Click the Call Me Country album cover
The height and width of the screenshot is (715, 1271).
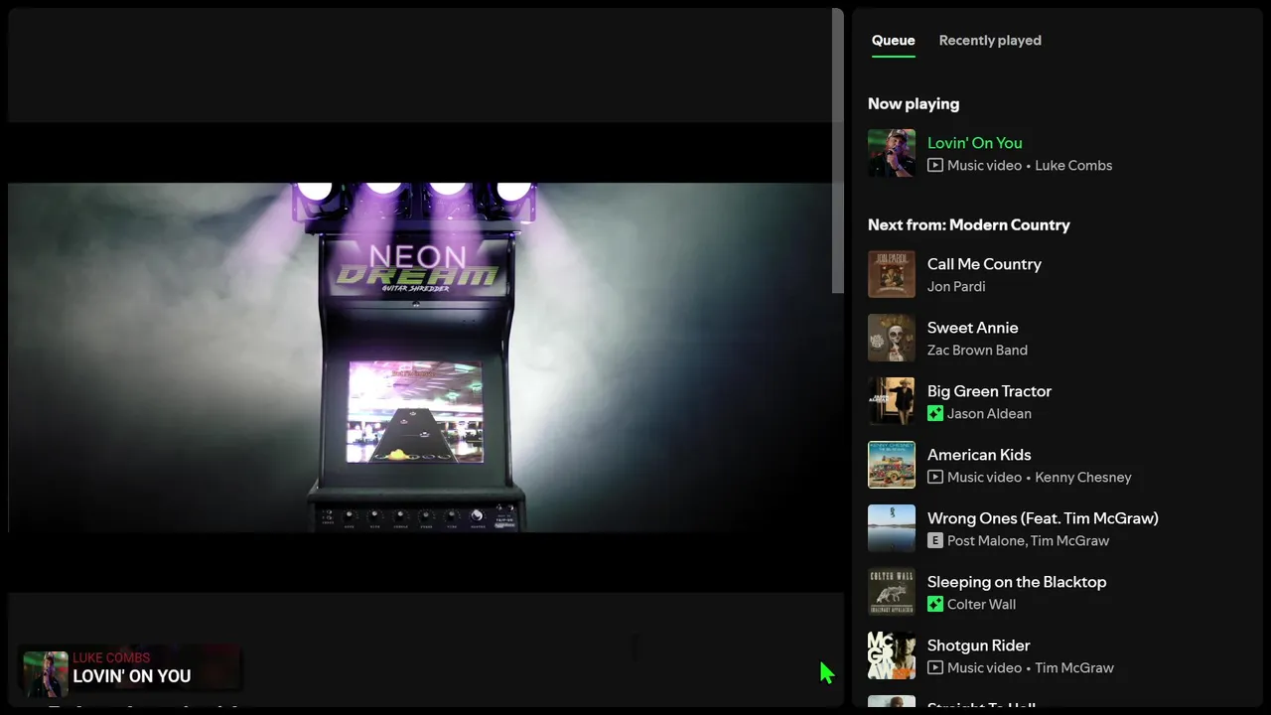click(892, 274)
